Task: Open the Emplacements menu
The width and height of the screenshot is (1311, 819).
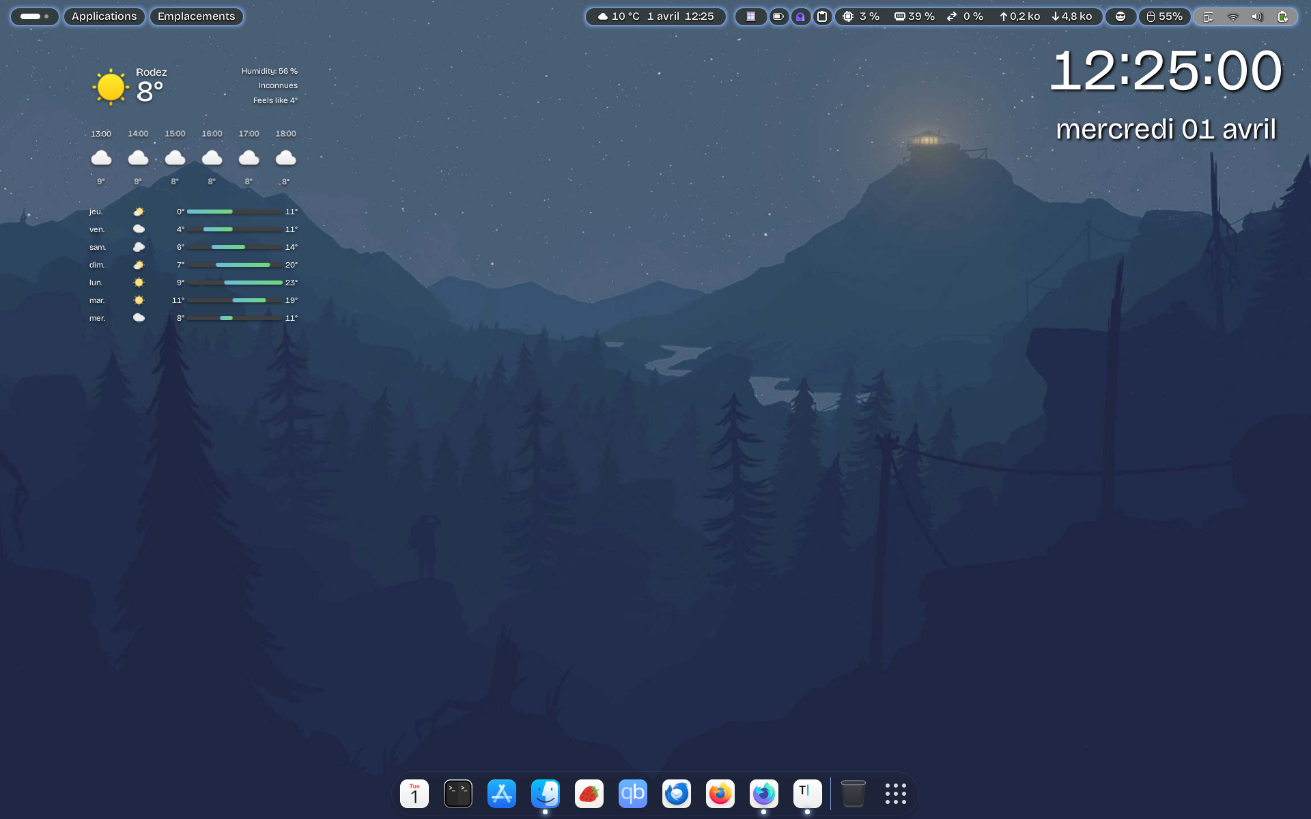Action: coord(196,16)
